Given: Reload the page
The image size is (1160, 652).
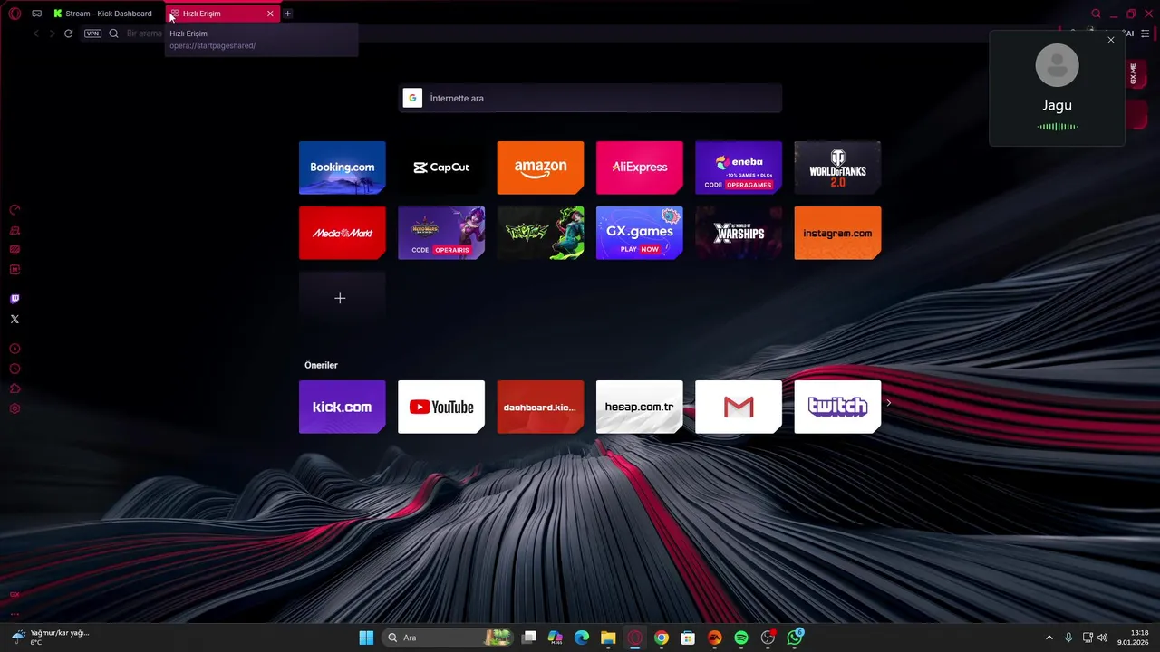Looking at the screenshot, I should click(x=68, y=34).
